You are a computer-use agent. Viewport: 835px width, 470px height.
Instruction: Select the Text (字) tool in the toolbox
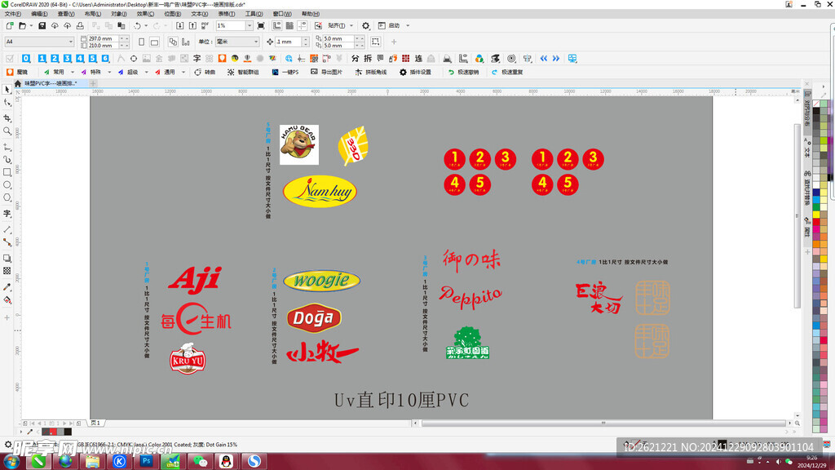pyautogui.click(x=7, y=213)
